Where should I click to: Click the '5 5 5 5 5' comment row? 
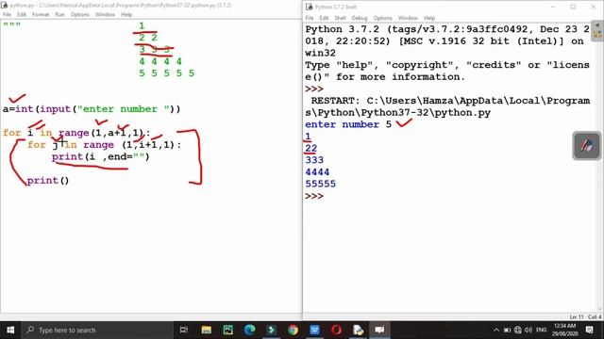[166, 73]
